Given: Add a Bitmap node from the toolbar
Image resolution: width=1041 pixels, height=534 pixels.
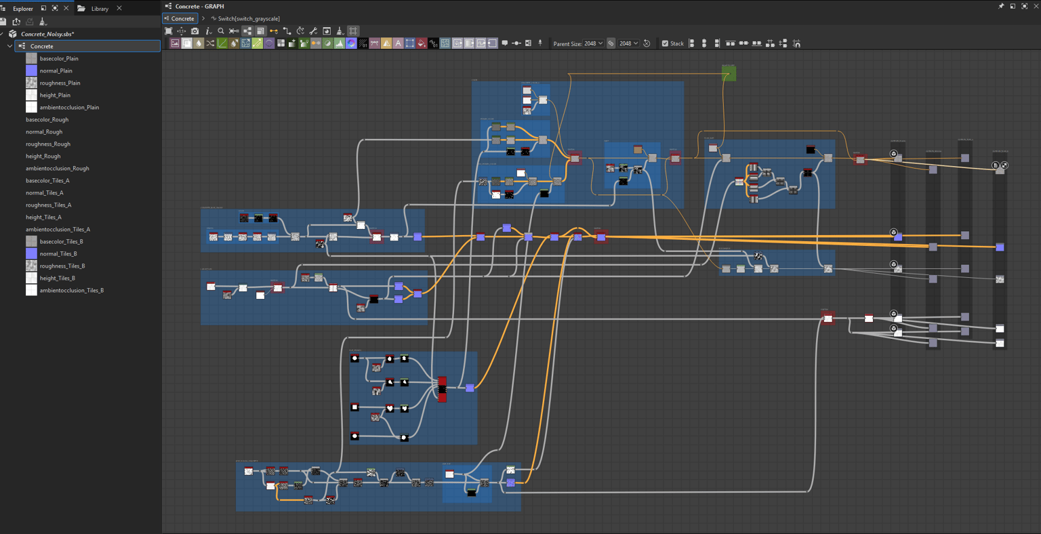Looking at the screenshot, I should tap(175, 43).
